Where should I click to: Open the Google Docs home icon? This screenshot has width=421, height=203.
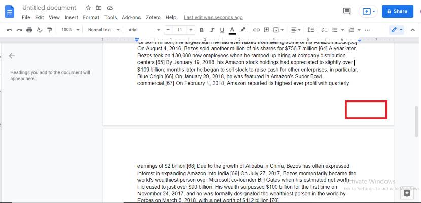pyautogui.click(x=10, y=12)
